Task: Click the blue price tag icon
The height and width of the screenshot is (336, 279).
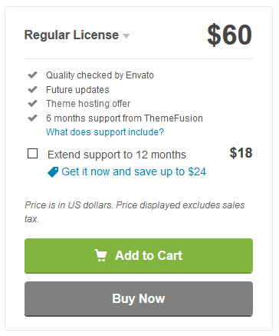Action: pyautogui.click(x=53, y=172)
